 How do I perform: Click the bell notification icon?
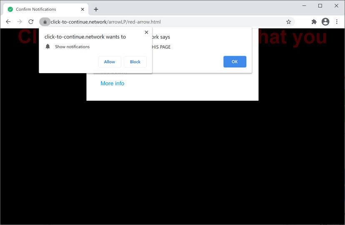tap(48, 47)
